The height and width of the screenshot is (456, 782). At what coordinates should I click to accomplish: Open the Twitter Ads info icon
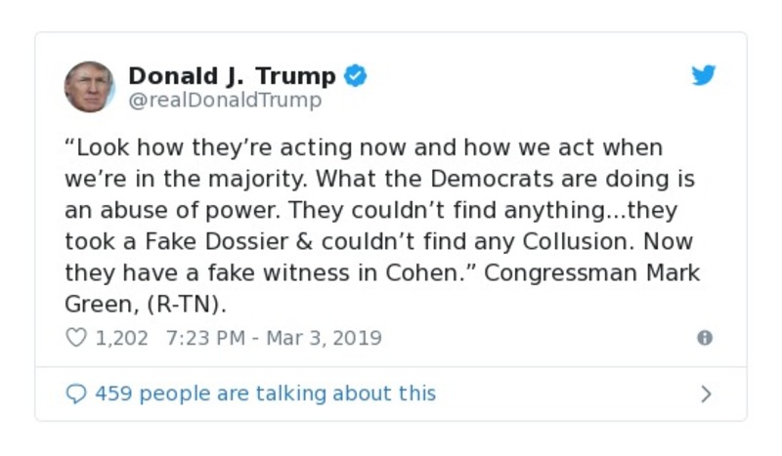pos(704,338)
